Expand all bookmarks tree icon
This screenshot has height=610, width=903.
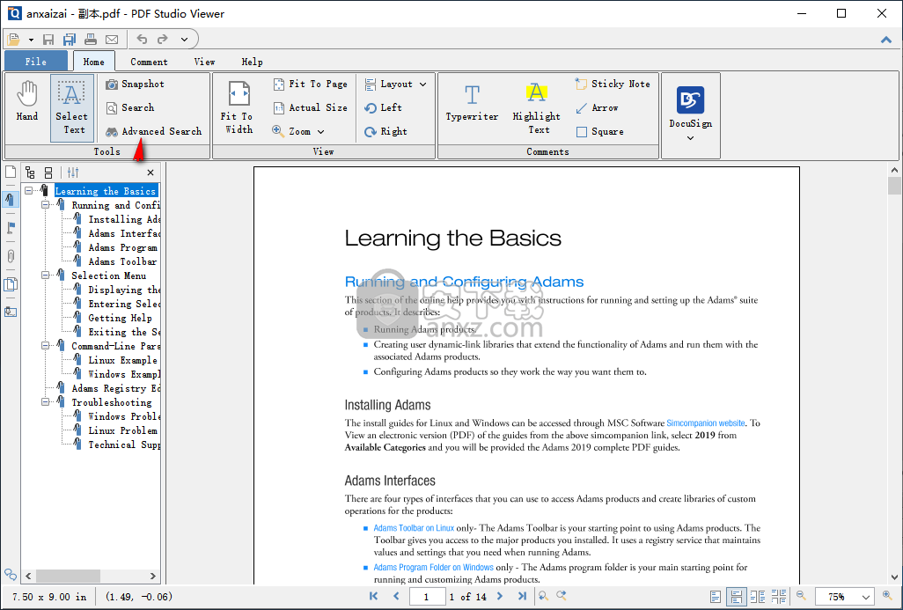click(31, 173)
